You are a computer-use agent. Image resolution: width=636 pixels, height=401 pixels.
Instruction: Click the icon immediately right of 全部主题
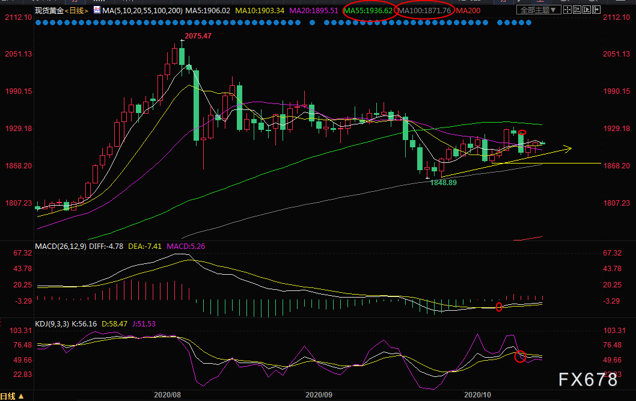click(x=566, y=10)
